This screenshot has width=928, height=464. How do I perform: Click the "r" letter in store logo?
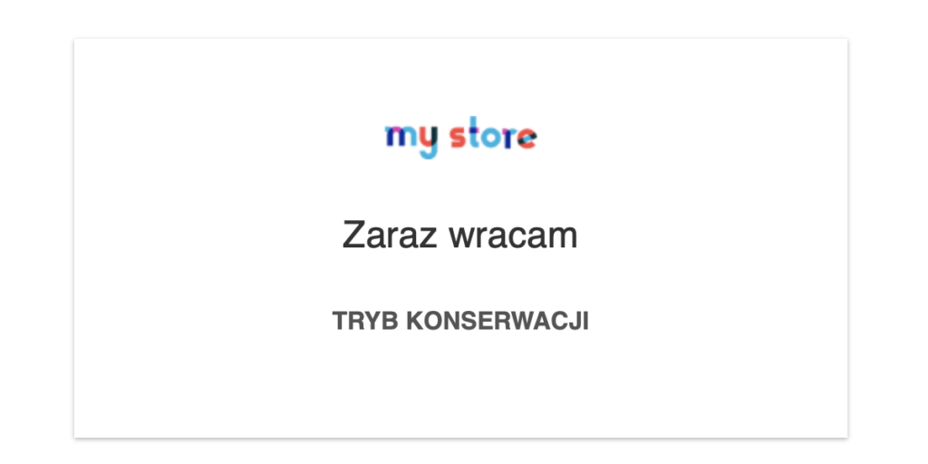(509, 139)
